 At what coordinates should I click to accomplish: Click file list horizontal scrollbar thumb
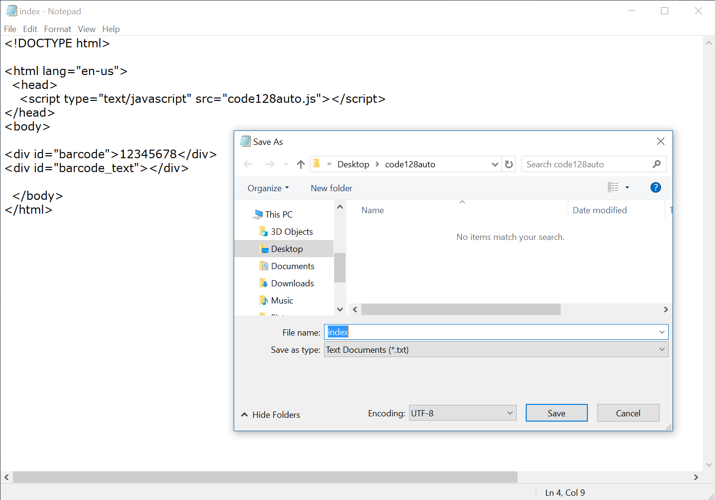coord(461,309)
